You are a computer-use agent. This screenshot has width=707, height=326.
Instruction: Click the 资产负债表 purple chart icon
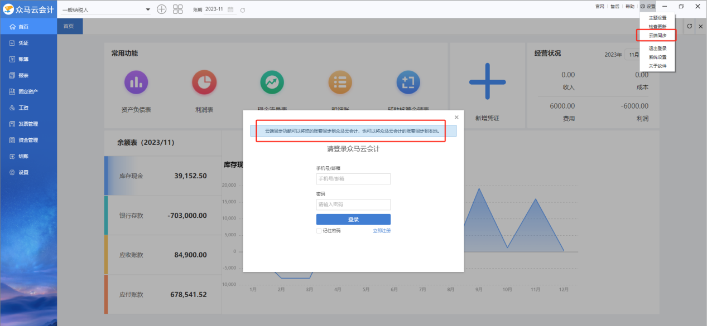[x=136, y=82]
